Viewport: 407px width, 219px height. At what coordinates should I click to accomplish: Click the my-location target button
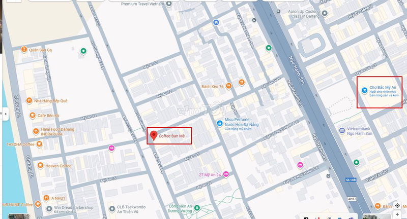pyautogui.click(x=397, y=205)
